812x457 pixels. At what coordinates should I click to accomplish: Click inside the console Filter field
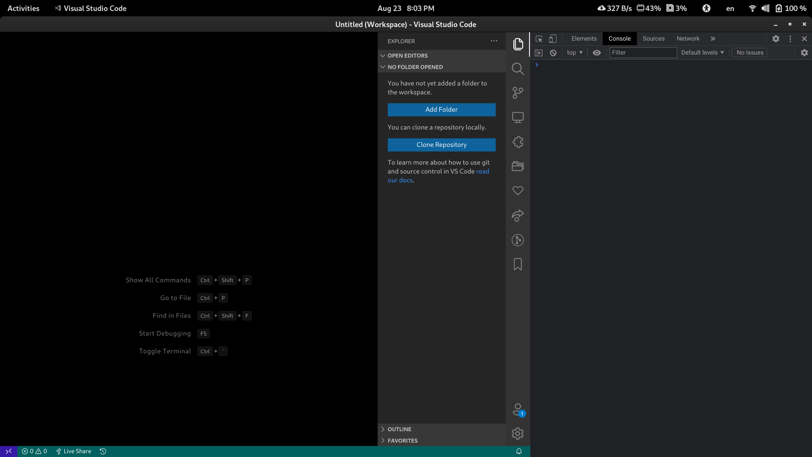(643, 52)
